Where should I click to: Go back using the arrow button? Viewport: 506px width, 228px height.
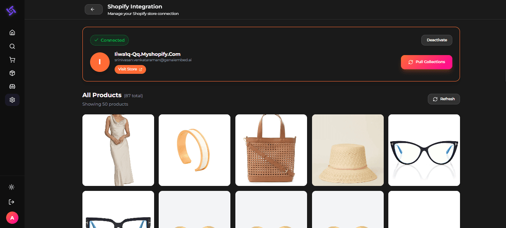pyautogui.click(x=94, y=9)
